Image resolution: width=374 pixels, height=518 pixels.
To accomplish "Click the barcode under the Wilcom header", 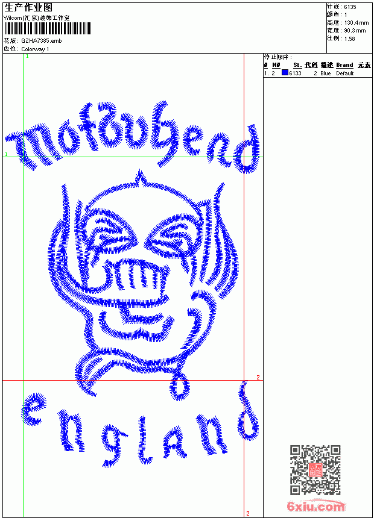I will [47, 28].
